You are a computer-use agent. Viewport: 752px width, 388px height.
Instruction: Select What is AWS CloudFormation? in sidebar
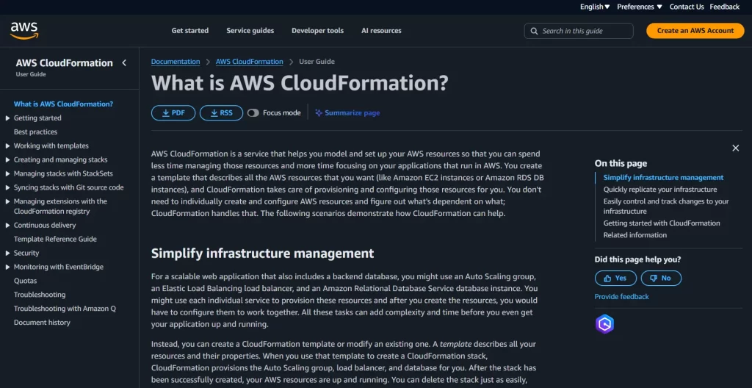point(63,104)
